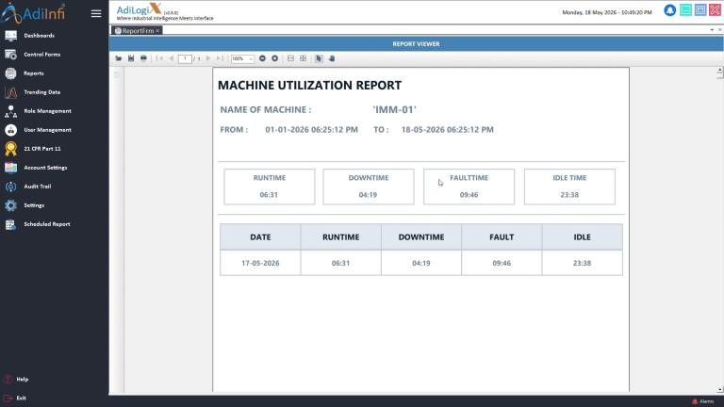This screenshot has width=724, height=407.
Task: Click the page number field
Action: [185, 58]
